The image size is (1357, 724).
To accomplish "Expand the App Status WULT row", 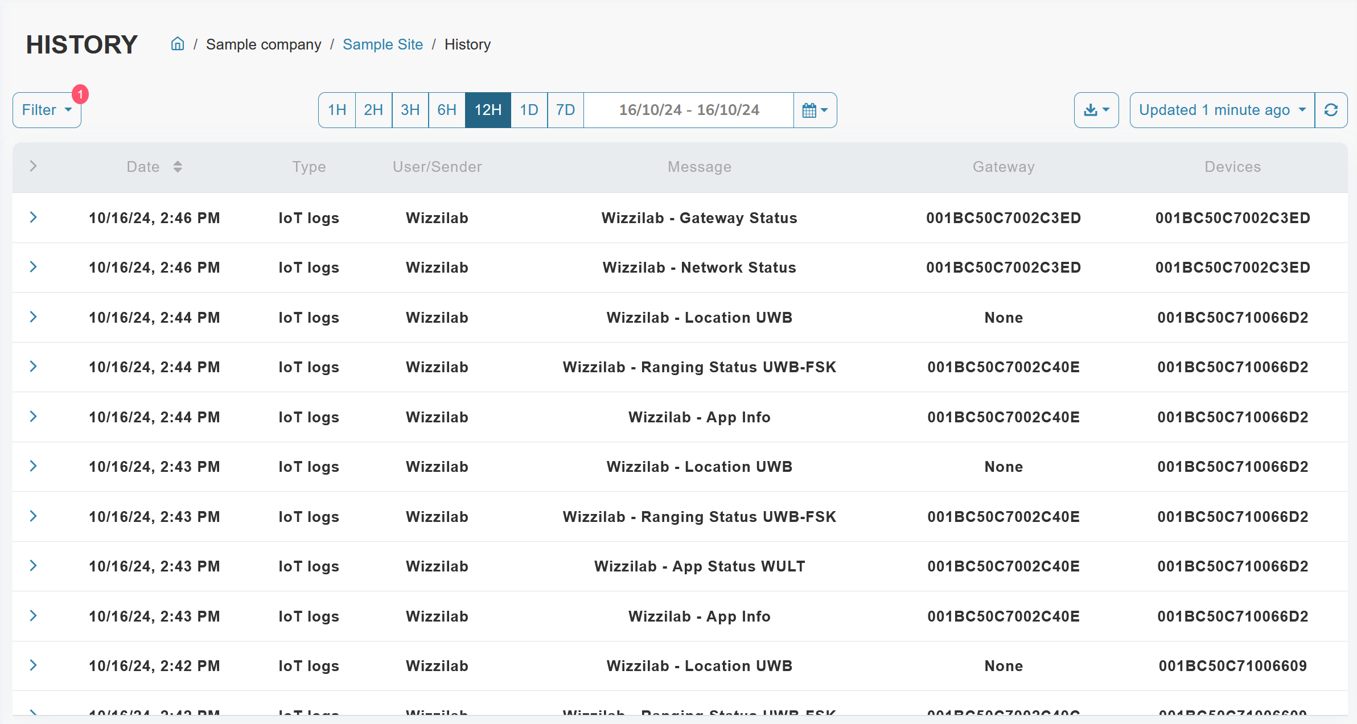I will [x=33, y=565].
